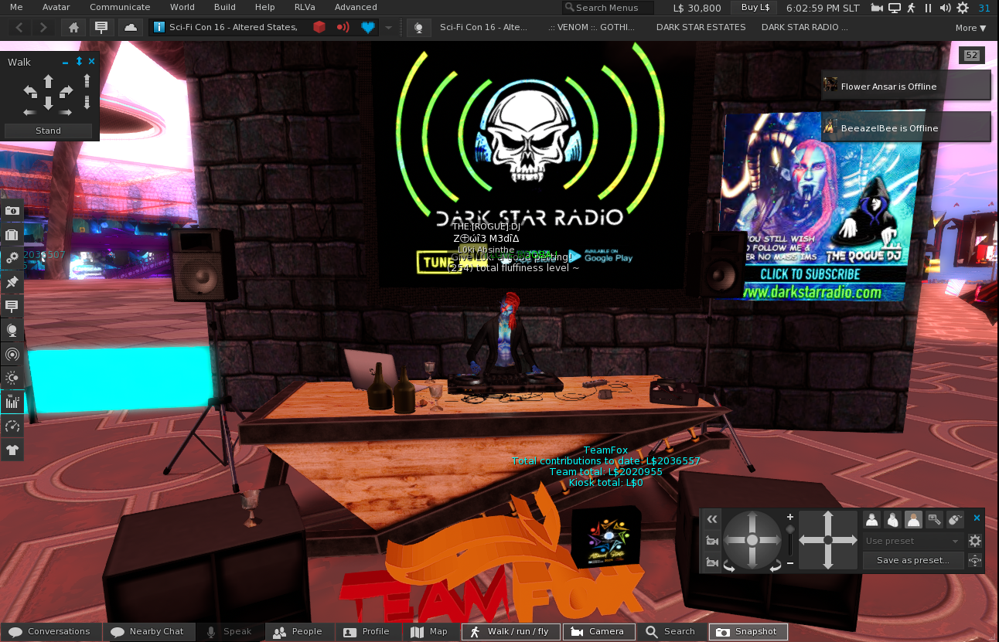Screen dimensions: 999x642
Task: Toggle the Camera button in bottom toolbar
Action: click(598, 632)
